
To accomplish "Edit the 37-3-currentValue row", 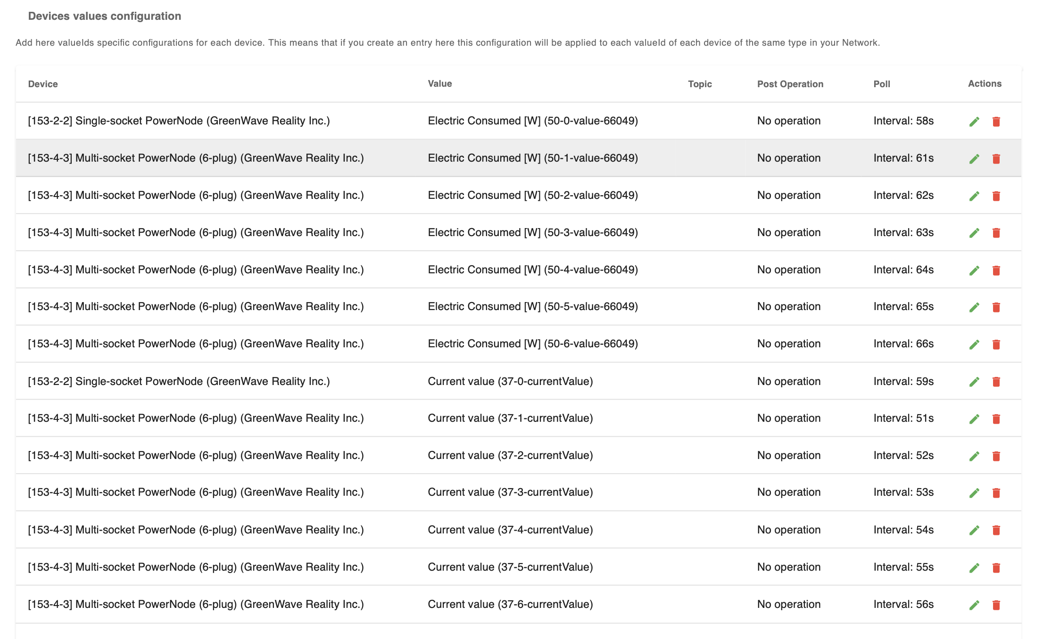I will (974, 493).
